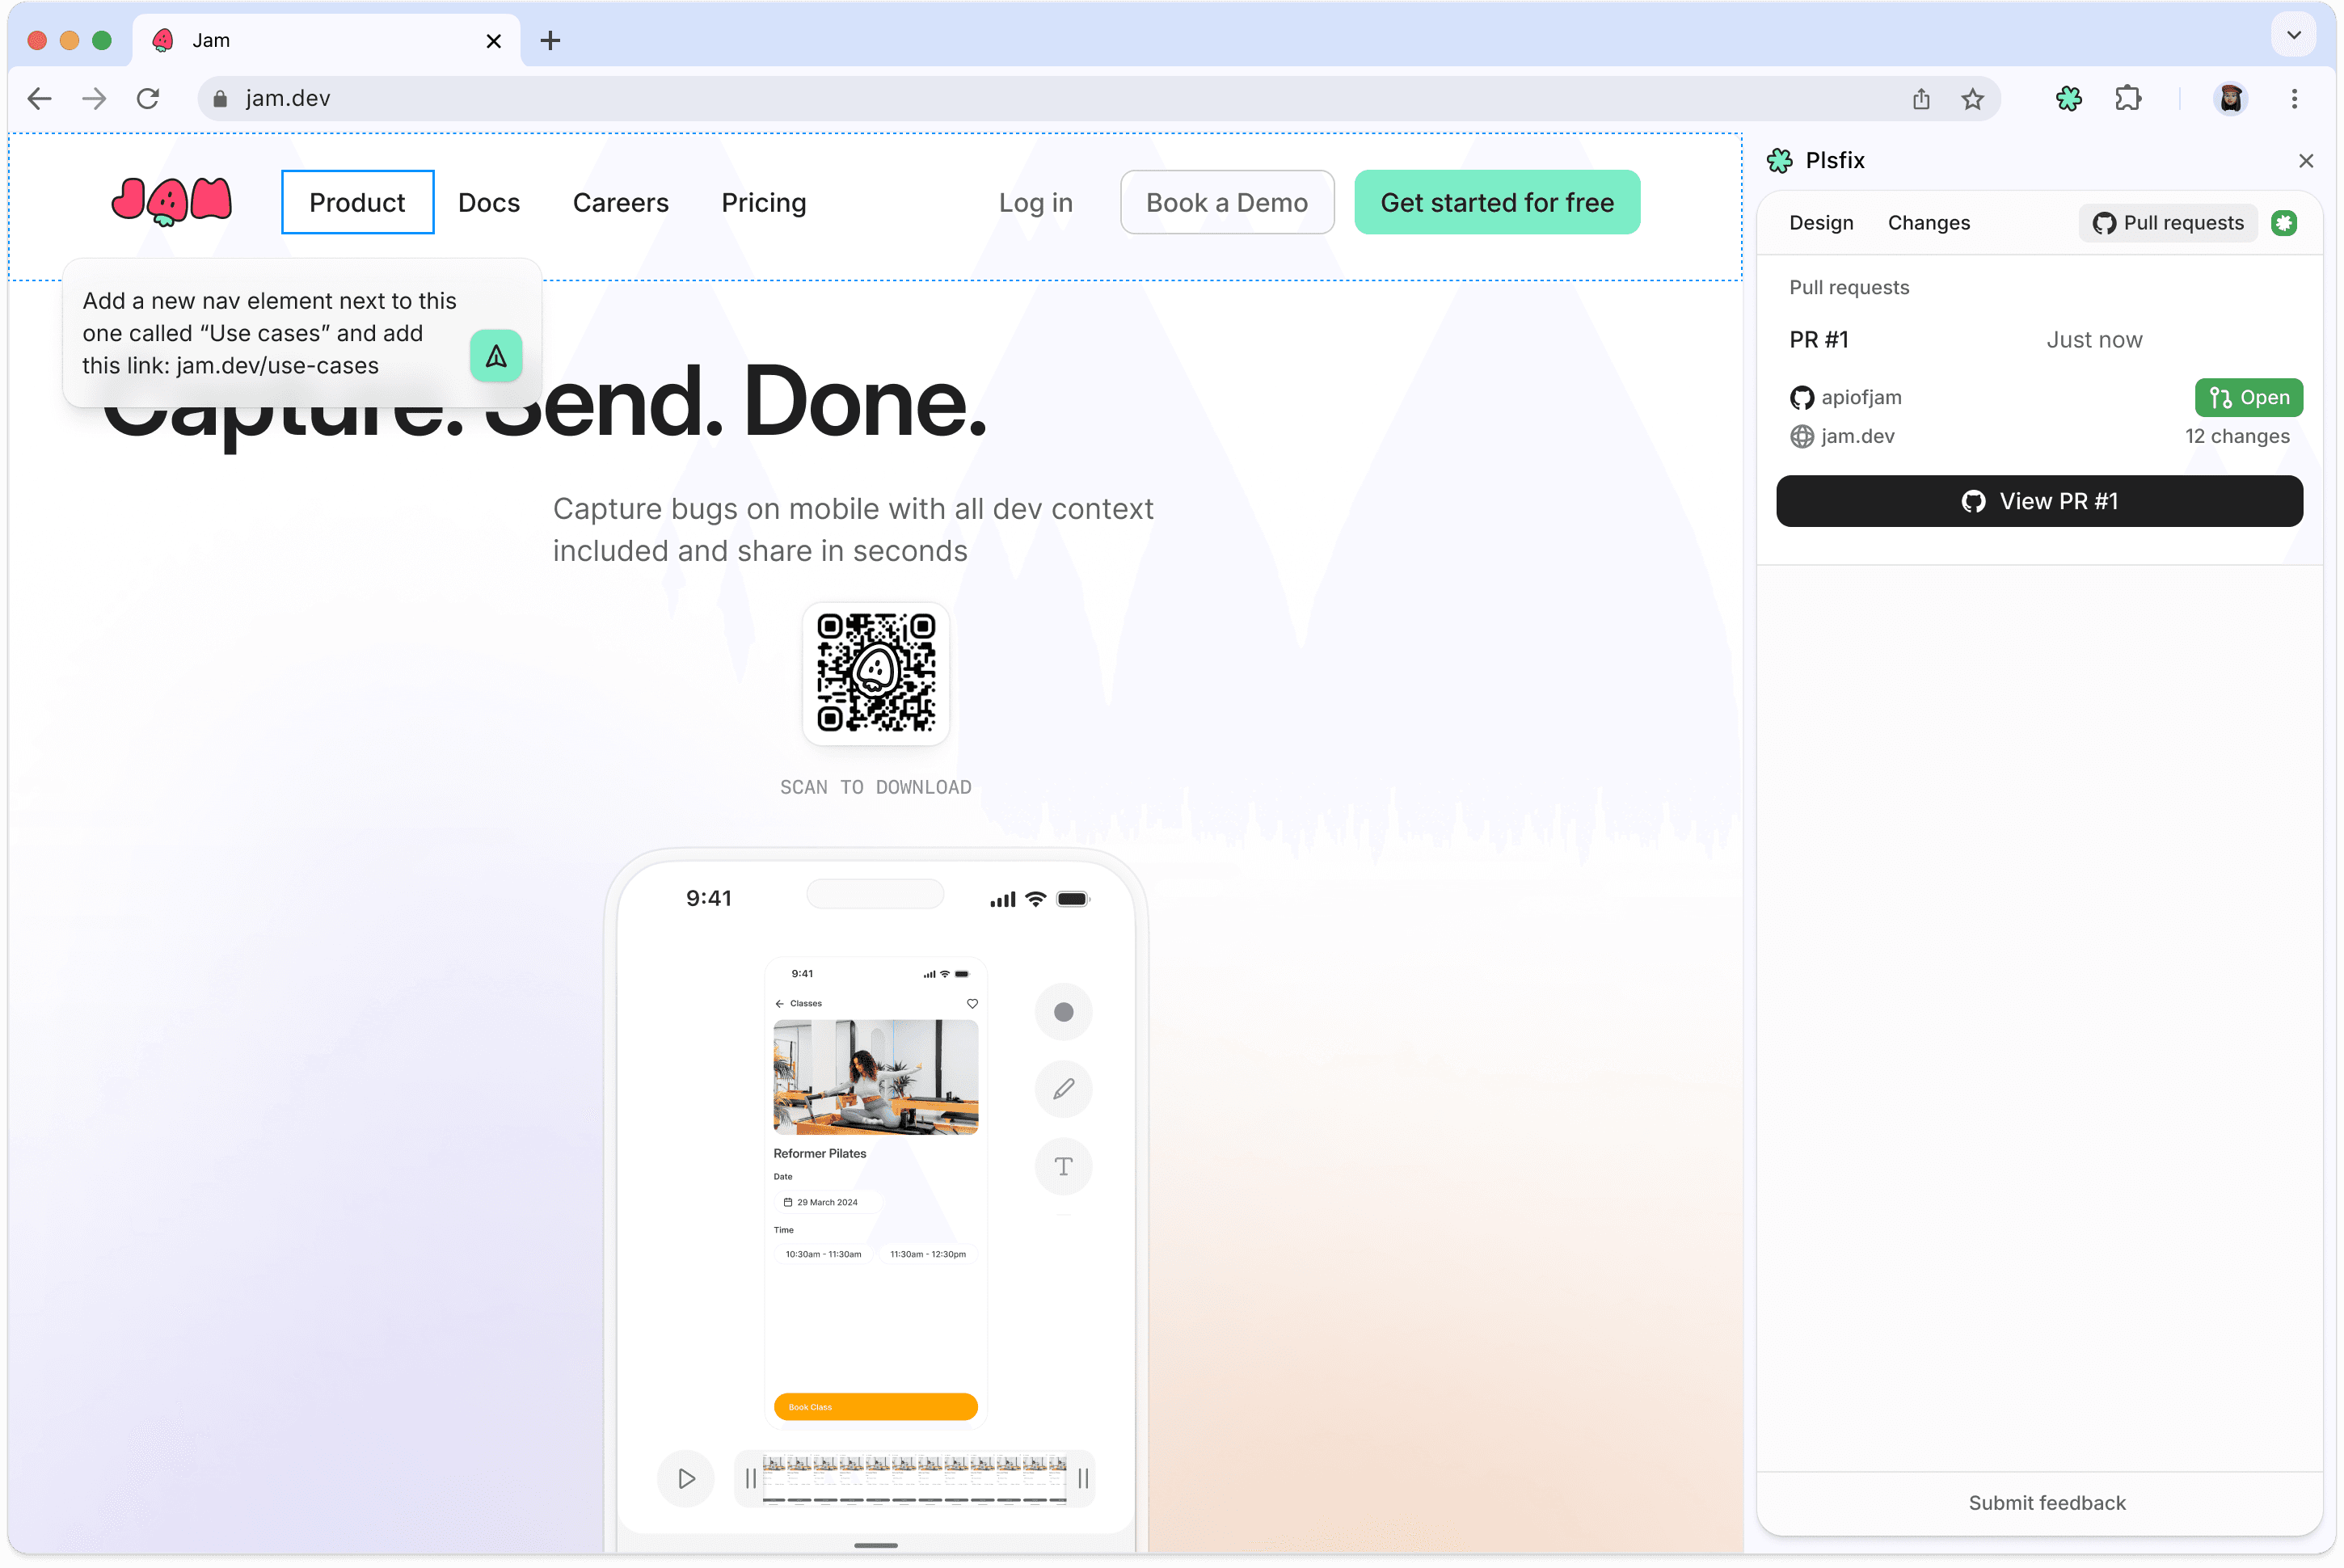
Task: Reload the jam.dev page
Action: point(148,98)
